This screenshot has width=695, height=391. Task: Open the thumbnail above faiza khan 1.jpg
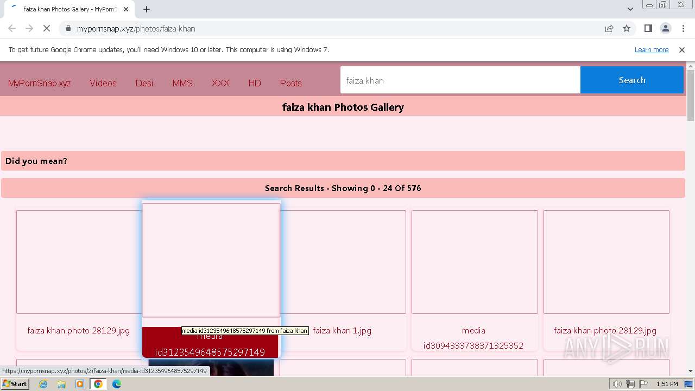[343, 262]
